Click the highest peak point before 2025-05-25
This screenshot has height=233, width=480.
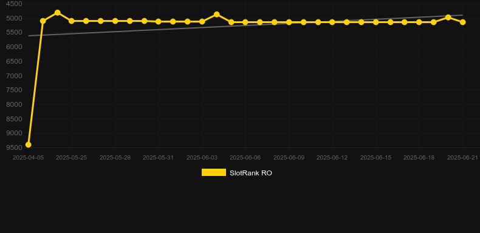(x=57, y=13)
